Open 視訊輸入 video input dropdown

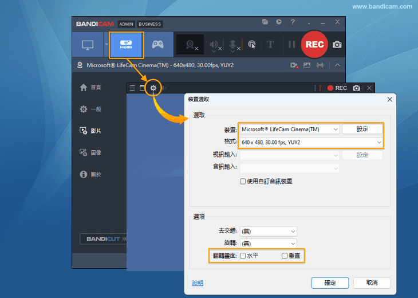pos(290,155)
